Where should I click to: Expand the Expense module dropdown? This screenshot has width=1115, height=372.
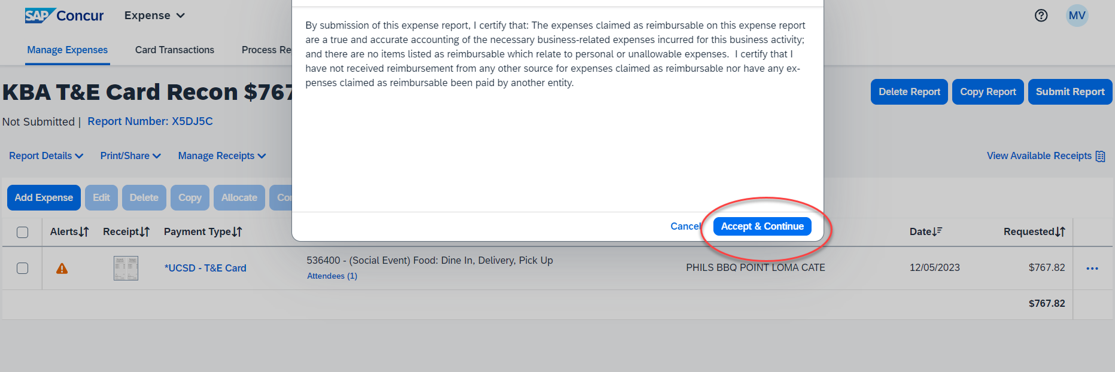coord(154,16)
